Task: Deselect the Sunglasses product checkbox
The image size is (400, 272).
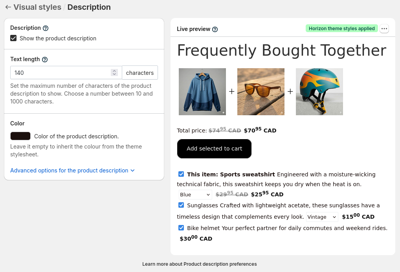Action: pos(181,205)
